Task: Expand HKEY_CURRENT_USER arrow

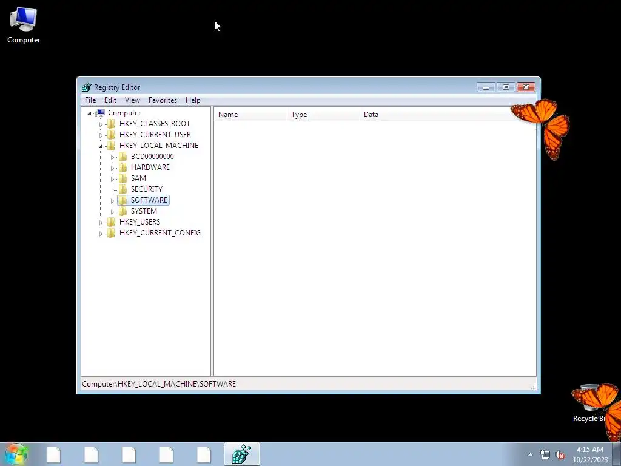Action: (x=101, y=135)
